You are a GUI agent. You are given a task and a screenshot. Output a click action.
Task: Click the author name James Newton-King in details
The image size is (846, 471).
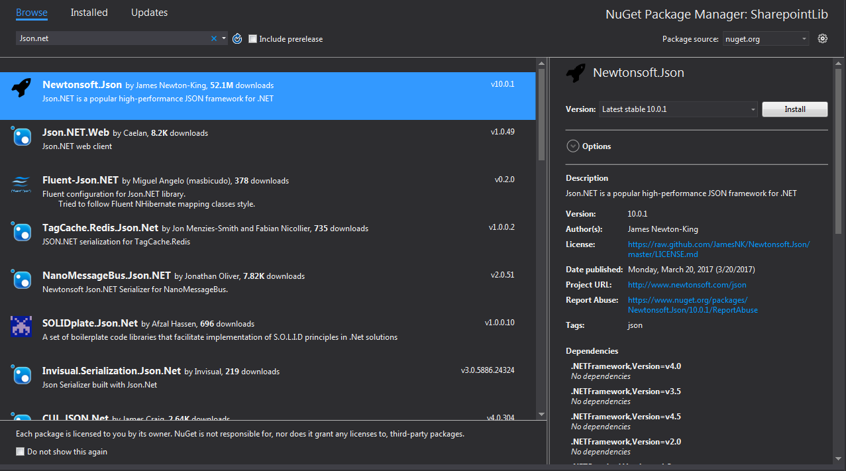pos(663,229)
